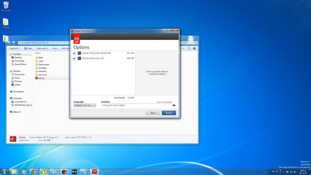Select the Desktop zip folder icon on the desktop

coord(6,23)
